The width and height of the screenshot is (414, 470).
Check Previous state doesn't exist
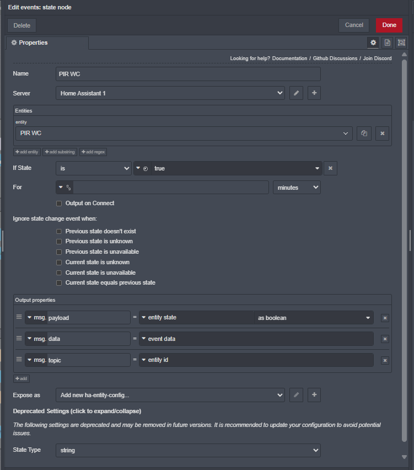click(x=59, y=231)
